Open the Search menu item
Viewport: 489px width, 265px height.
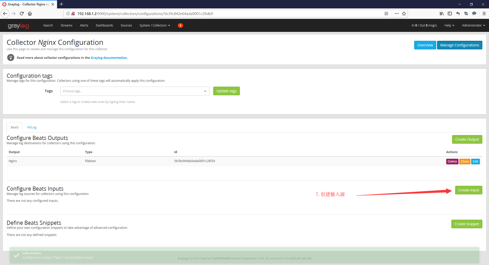tap(48, 25)
